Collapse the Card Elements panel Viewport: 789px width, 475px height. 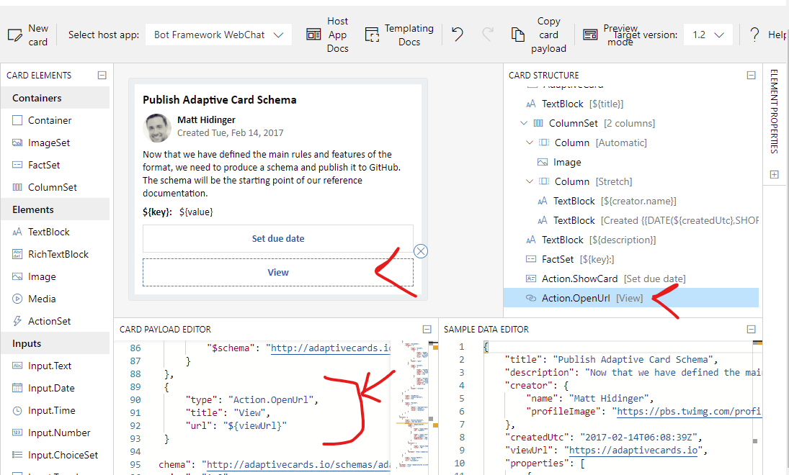(102, 74)
